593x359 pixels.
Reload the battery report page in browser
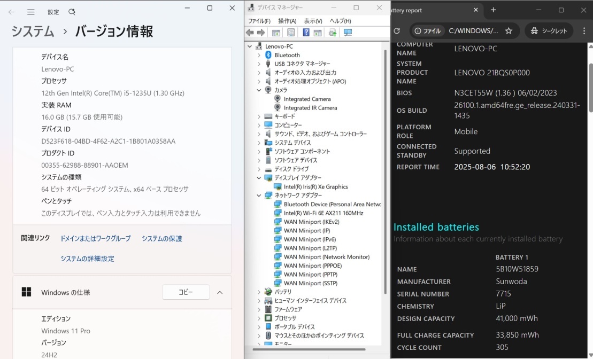click(397, 31)
